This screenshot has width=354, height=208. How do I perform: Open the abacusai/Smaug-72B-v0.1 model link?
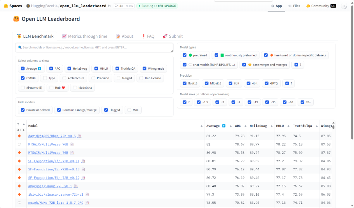point(50,186)
